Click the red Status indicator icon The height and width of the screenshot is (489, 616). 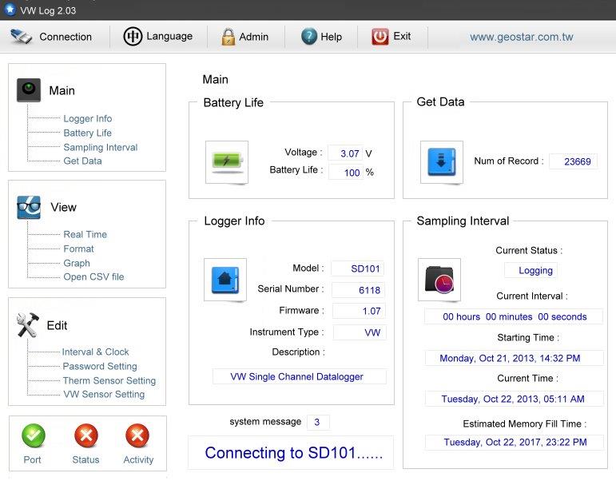click(86, 436)
